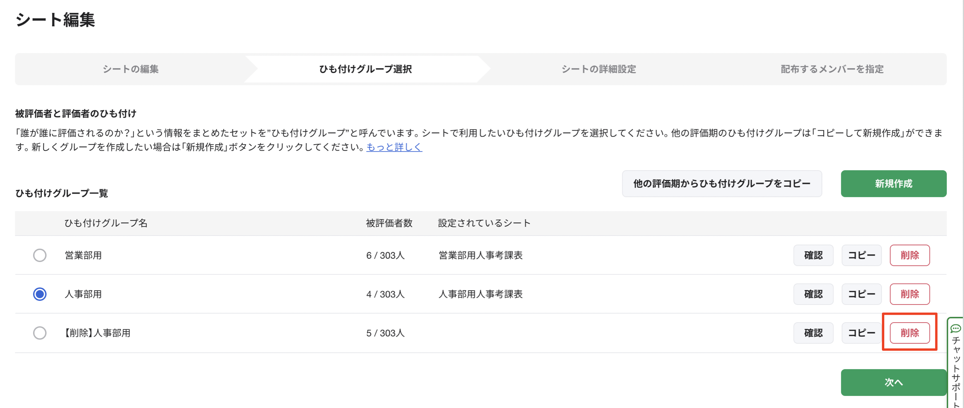This screenshot has width=964, height=408.
Task: Click the green 新規作成 button
Action: pos(893,184)
